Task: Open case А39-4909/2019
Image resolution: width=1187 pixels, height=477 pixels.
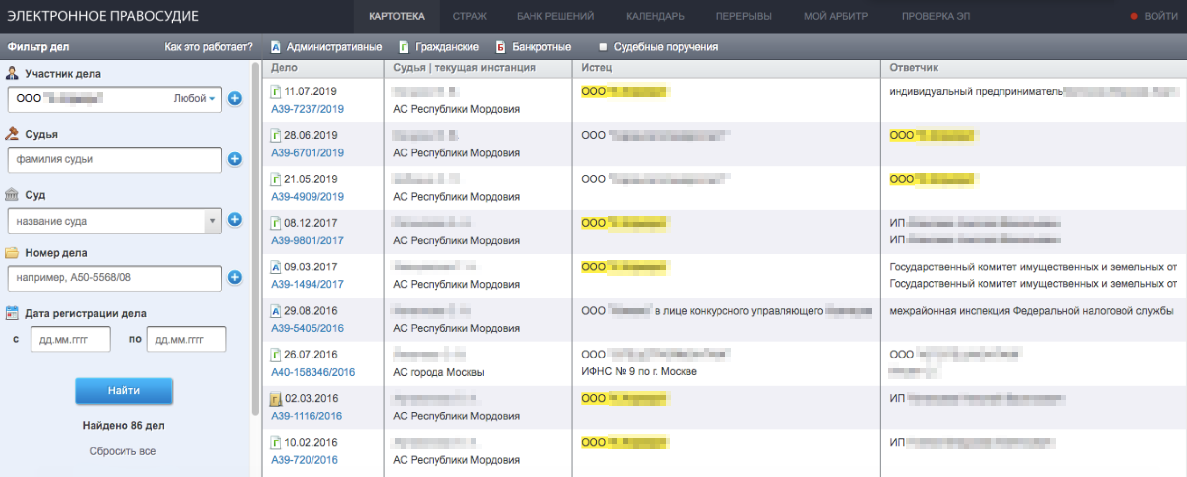Action: click(x=307, y=196)
